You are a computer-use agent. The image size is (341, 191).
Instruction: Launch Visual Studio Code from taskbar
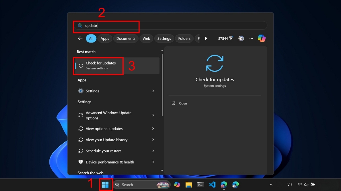pos(212,185)
